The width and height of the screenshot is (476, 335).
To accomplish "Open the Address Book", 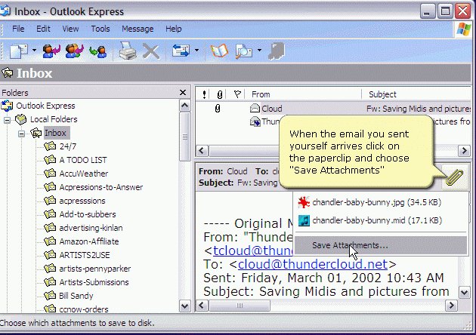I will click(219, 51).
